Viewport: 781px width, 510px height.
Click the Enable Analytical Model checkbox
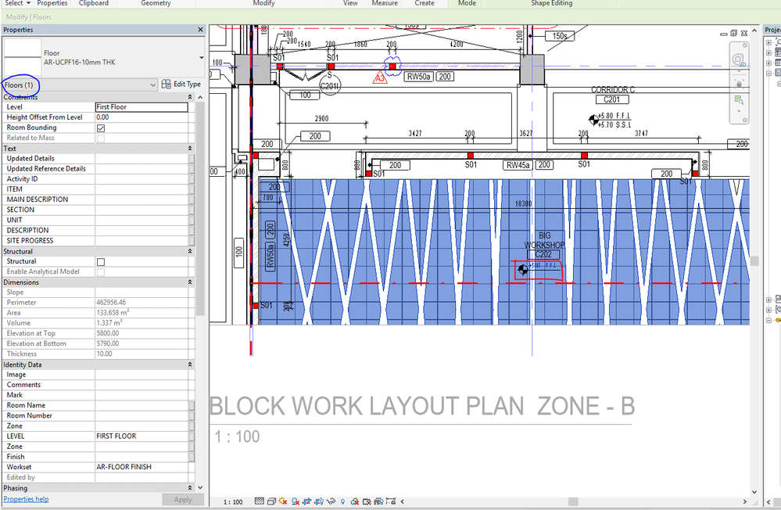coord(101,272)
